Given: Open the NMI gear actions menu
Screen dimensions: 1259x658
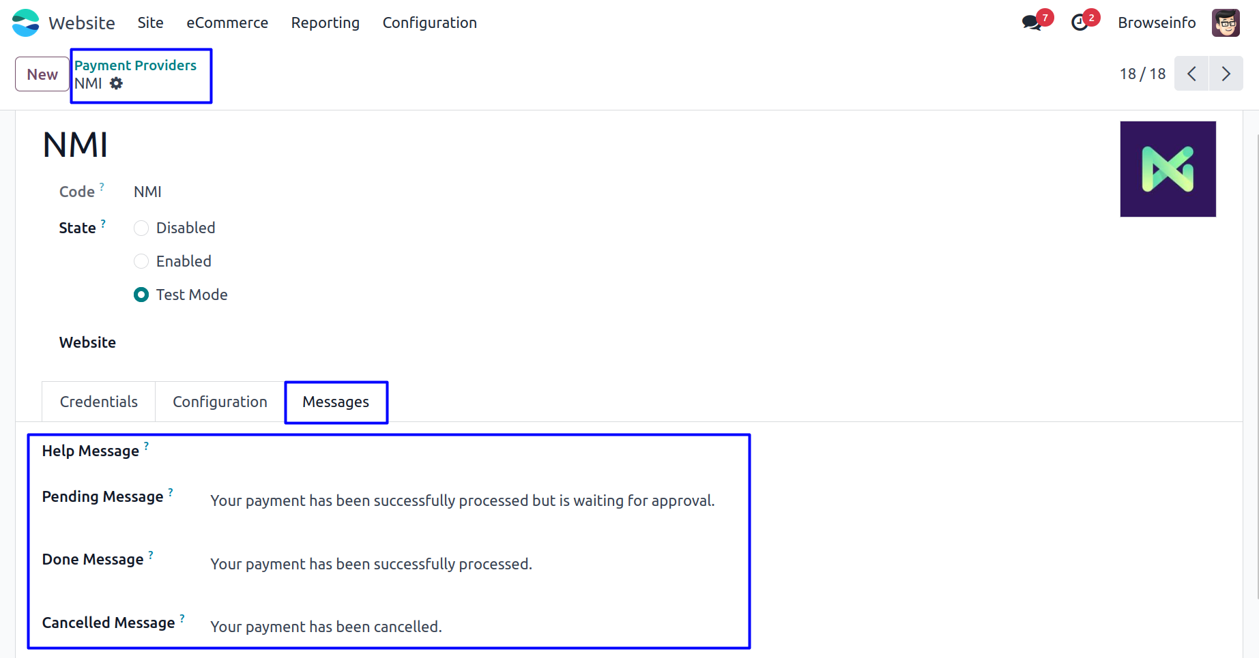Looking at the screenshot, I should click(117, 83).
